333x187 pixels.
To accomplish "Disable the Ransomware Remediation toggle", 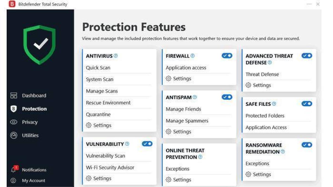I will pos(306,144).
